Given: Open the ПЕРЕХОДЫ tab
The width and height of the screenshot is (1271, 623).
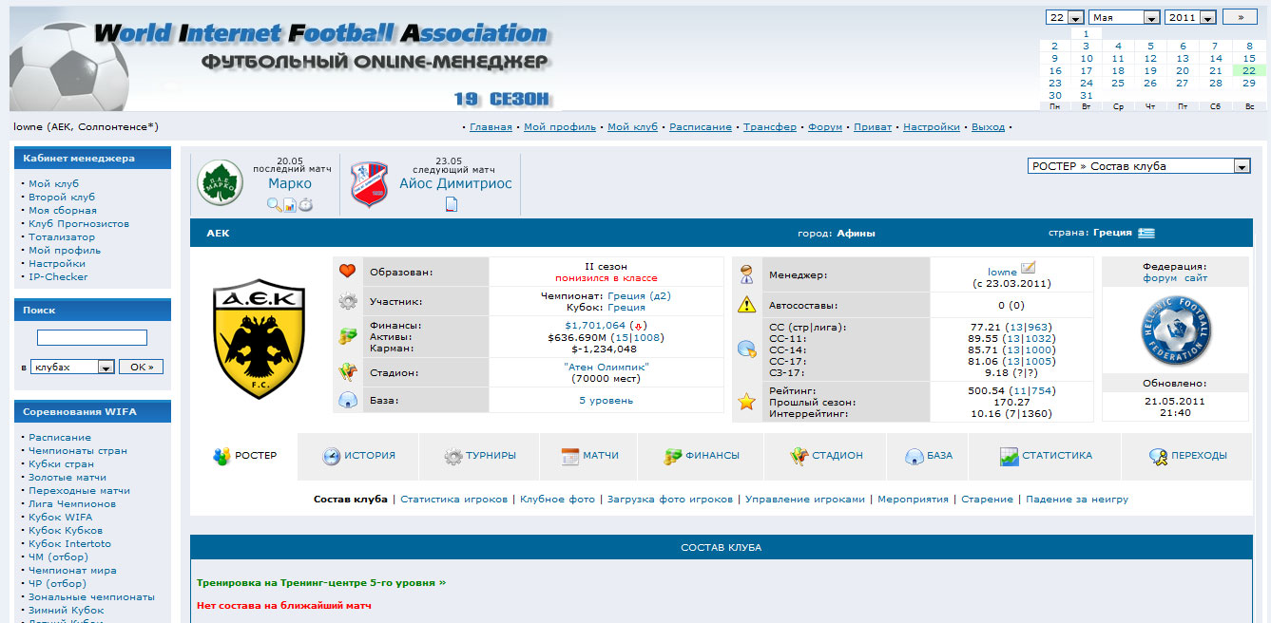Looking at the screenshot, I should 1187,456.
